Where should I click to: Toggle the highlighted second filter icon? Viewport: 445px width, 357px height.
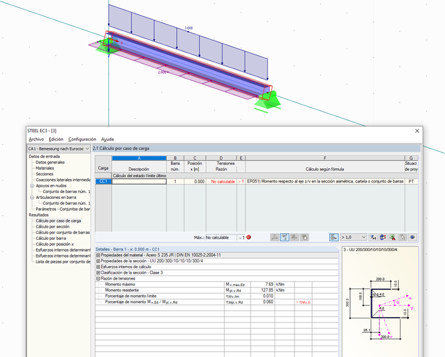tap(285, 238)
